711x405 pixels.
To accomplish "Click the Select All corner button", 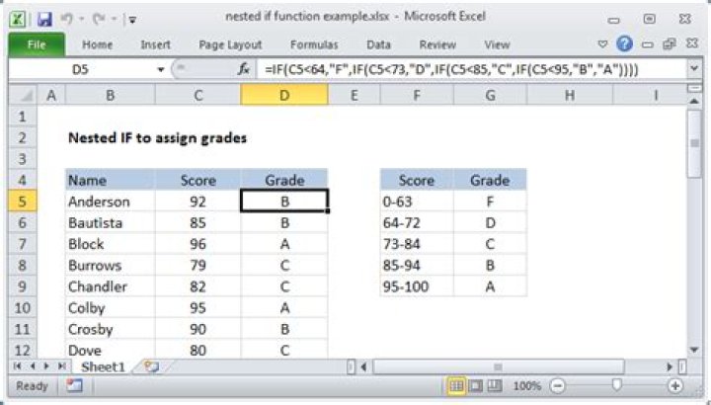I will 23,95.
